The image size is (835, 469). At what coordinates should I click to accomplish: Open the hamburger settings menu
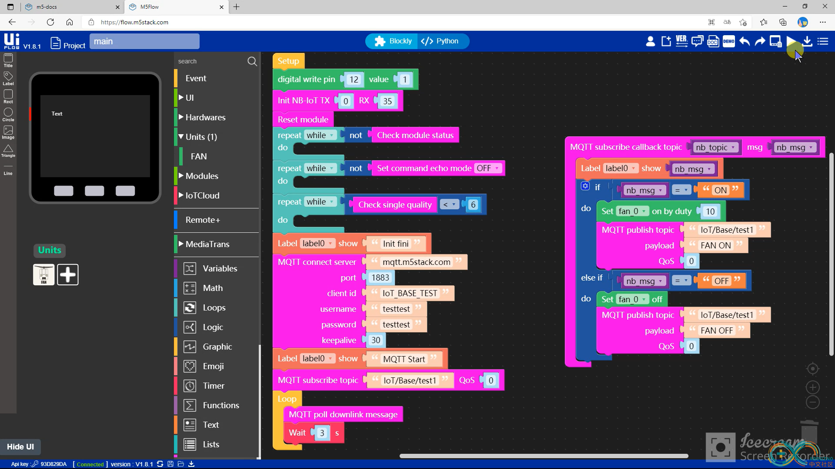click(x=823, y=41)
